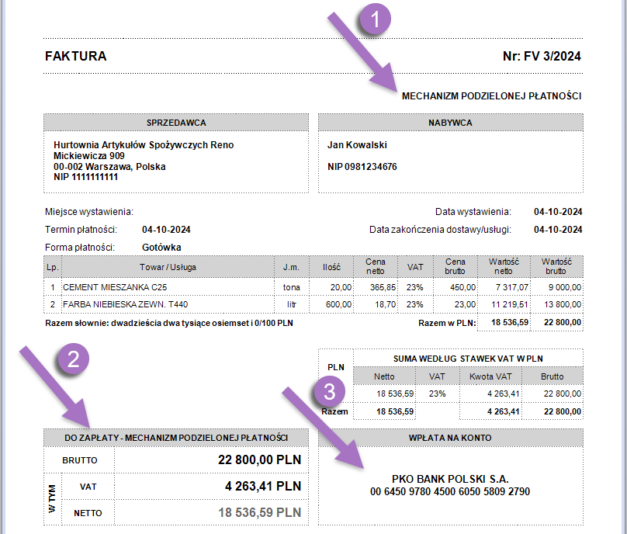Click the NABYWCA section header
This screenshot has width=627, height=534.
coord(450,123)
